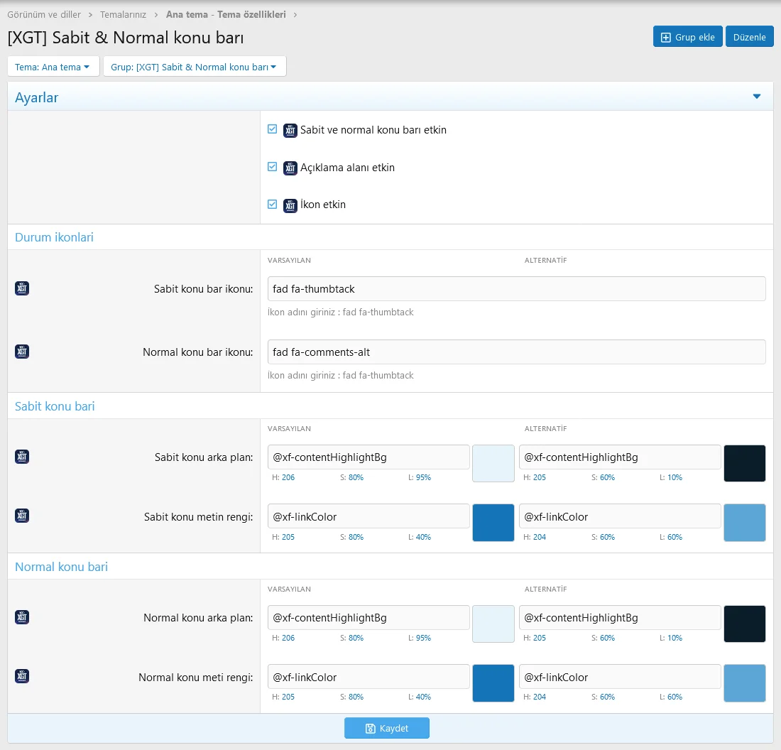Image resolution: width=781 pixels, height=750 pixels.
Task: Open the Grup: [XGT] Sabit & Normal dropdown
Action: click(194, 67)
